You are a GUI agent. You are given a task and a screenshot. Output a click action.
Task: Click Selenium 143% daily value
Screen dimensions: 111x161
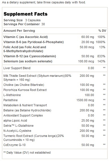101,61
